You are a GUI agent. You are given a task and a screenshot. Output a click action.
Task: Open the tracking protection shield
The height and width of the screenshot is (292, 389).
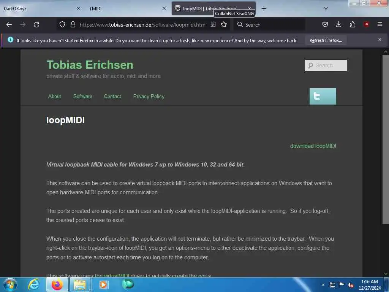click(62, 24)
